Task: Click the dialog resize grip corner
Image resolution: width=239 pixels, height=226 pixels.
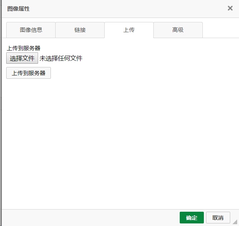Action: pyautogui.click(x=235, y=222)
